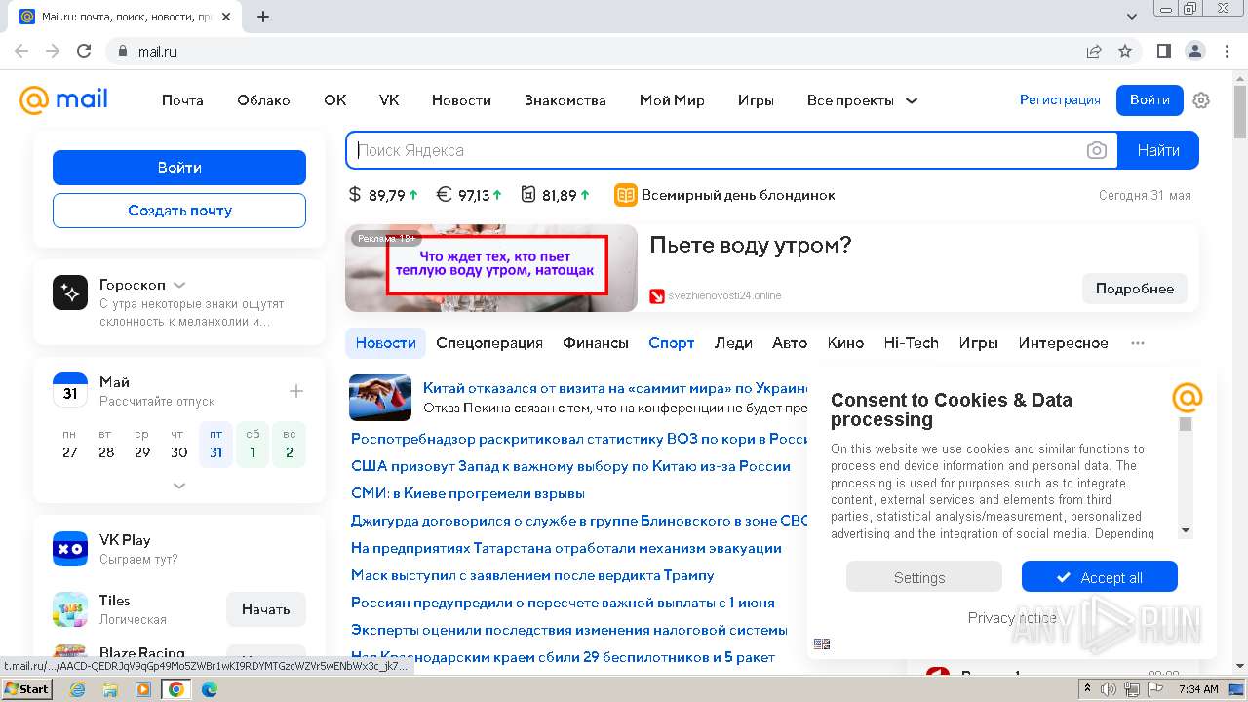The image size is (1248, 702).
Task: Open file explorer from taskbar
Action: pos(110,689)
